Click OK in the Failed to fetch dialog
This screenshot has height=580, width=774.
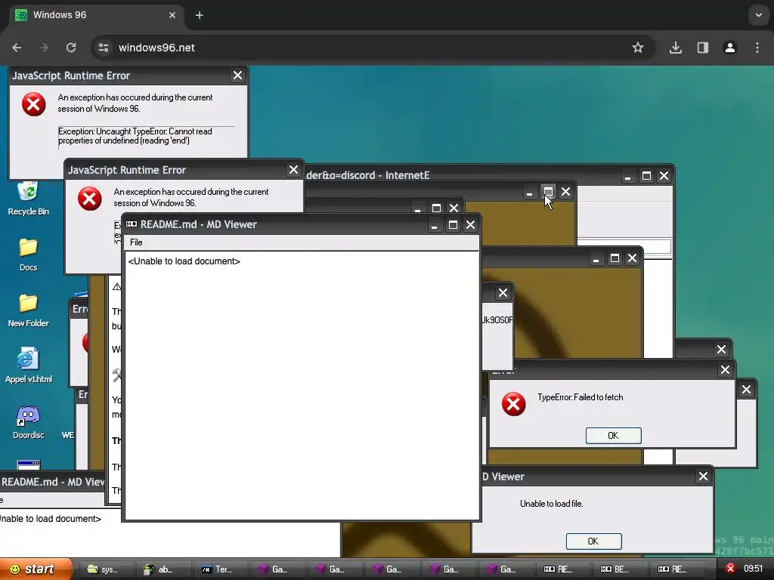tap(613, 436)
